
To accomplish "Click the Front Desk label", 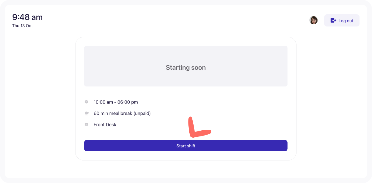I will [x=105, y=125].
